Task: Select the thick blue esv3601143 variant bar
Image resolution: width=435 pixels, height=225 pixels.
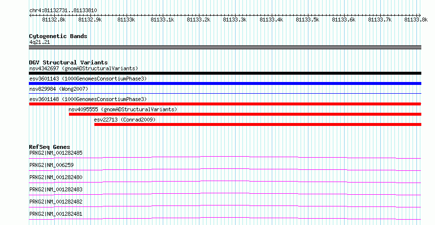Action: (225, 83)
